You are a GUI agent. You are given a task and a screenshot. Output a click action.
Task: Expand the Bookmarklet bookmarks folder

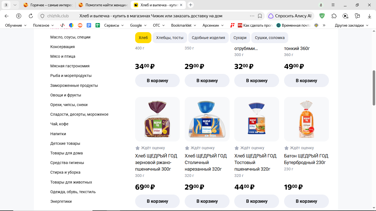click(184, 25)
